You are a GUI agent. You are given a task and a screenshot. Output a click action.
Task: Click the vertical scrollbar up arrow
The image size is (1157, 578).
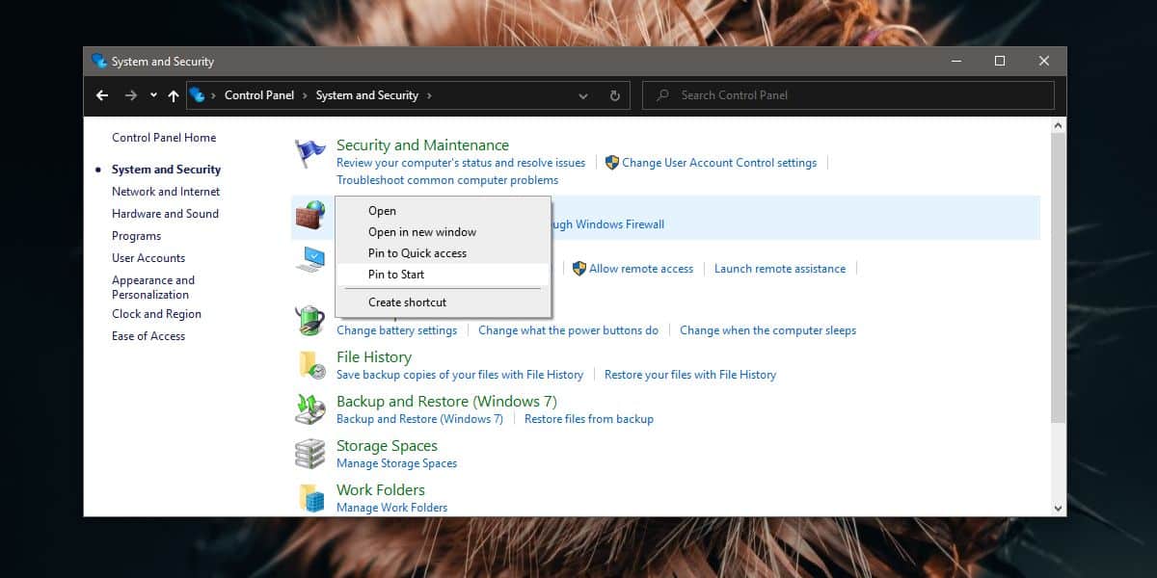pyautogui.click(x=1059, y=125)
